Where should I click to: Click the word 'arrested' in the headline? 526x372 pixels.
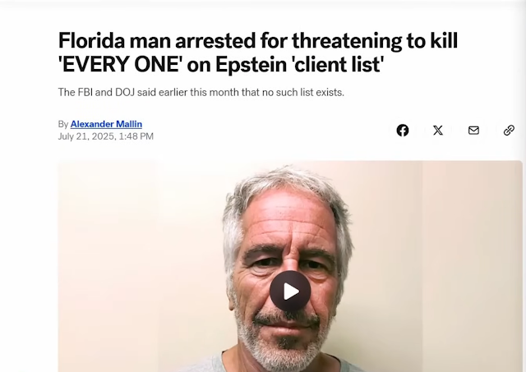[215, 40]
